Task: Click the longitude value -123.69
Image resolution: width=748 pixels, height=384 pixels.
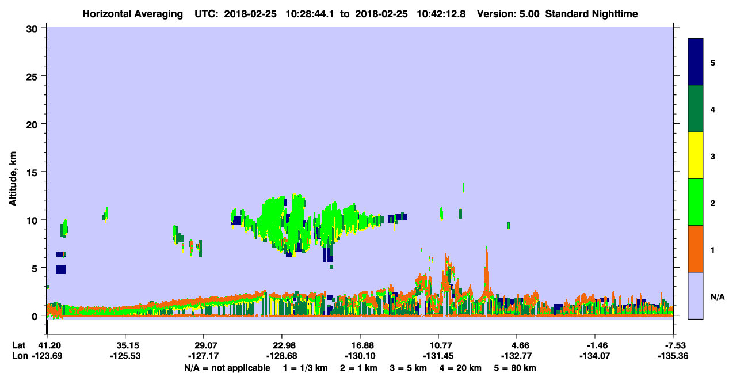Action: click(47, 356)
